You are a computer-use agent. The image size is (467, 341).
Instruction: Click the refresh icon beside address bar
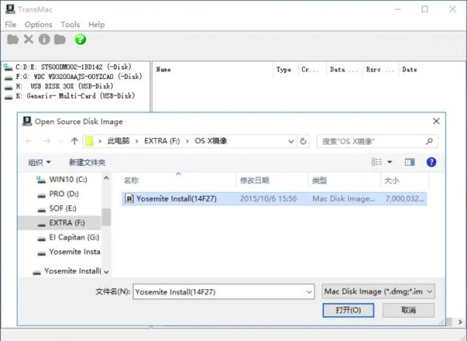303,141
